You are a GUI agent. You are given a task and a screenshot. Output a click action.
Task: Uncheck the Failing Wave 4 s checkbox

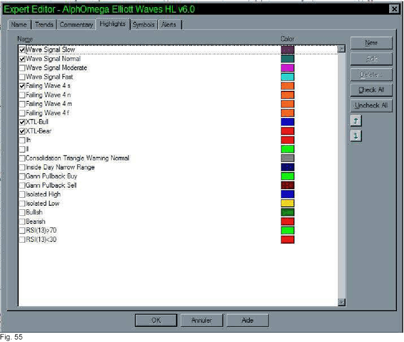pos(22,86)
